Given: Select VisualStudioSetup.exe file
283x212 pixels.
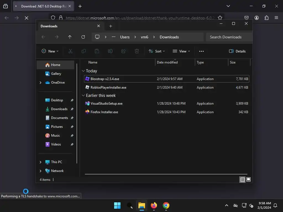Looking at the screenshot, I should (167, 104).
